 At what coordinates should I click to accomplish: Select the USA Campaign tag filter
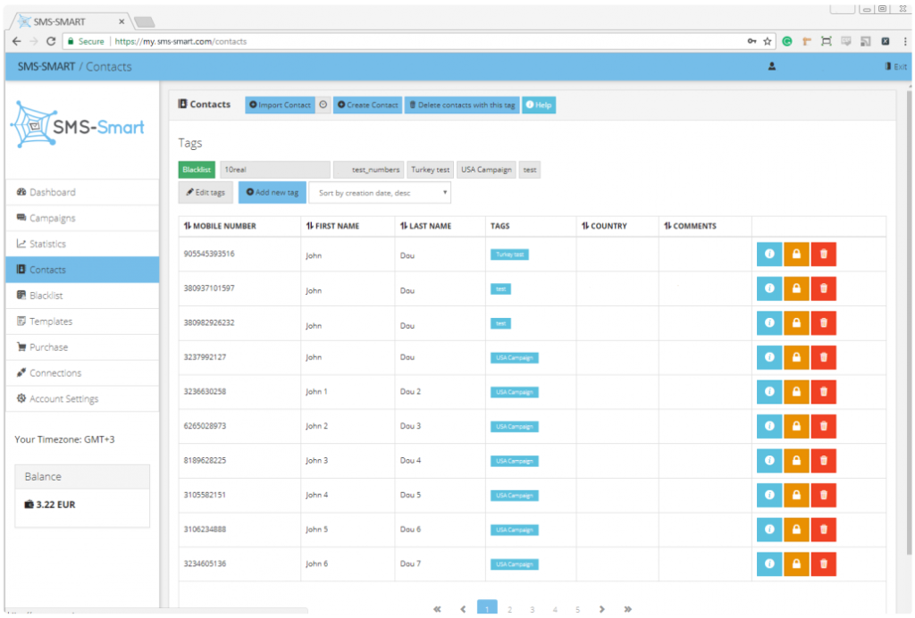click(486, 170)
